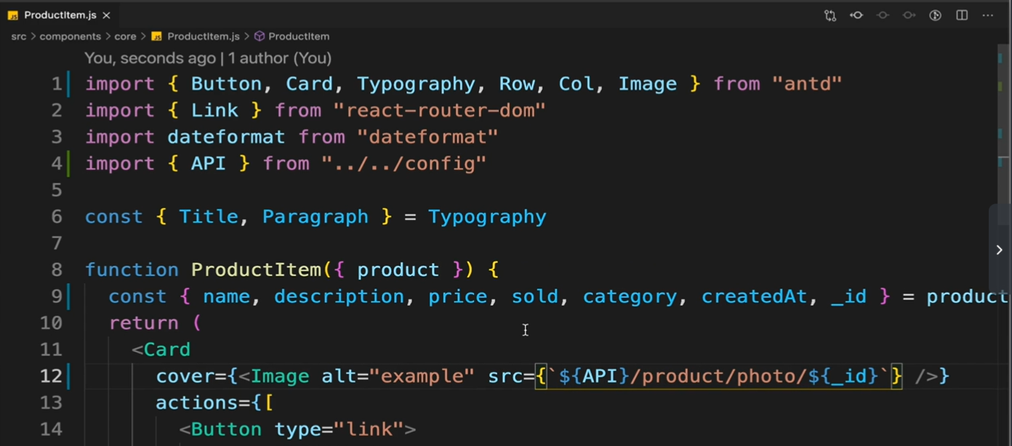The width and height of the screenshot is (1012, 446).
Task: Click 'API' in the import on line 4
Action: (x=209, y=163)
